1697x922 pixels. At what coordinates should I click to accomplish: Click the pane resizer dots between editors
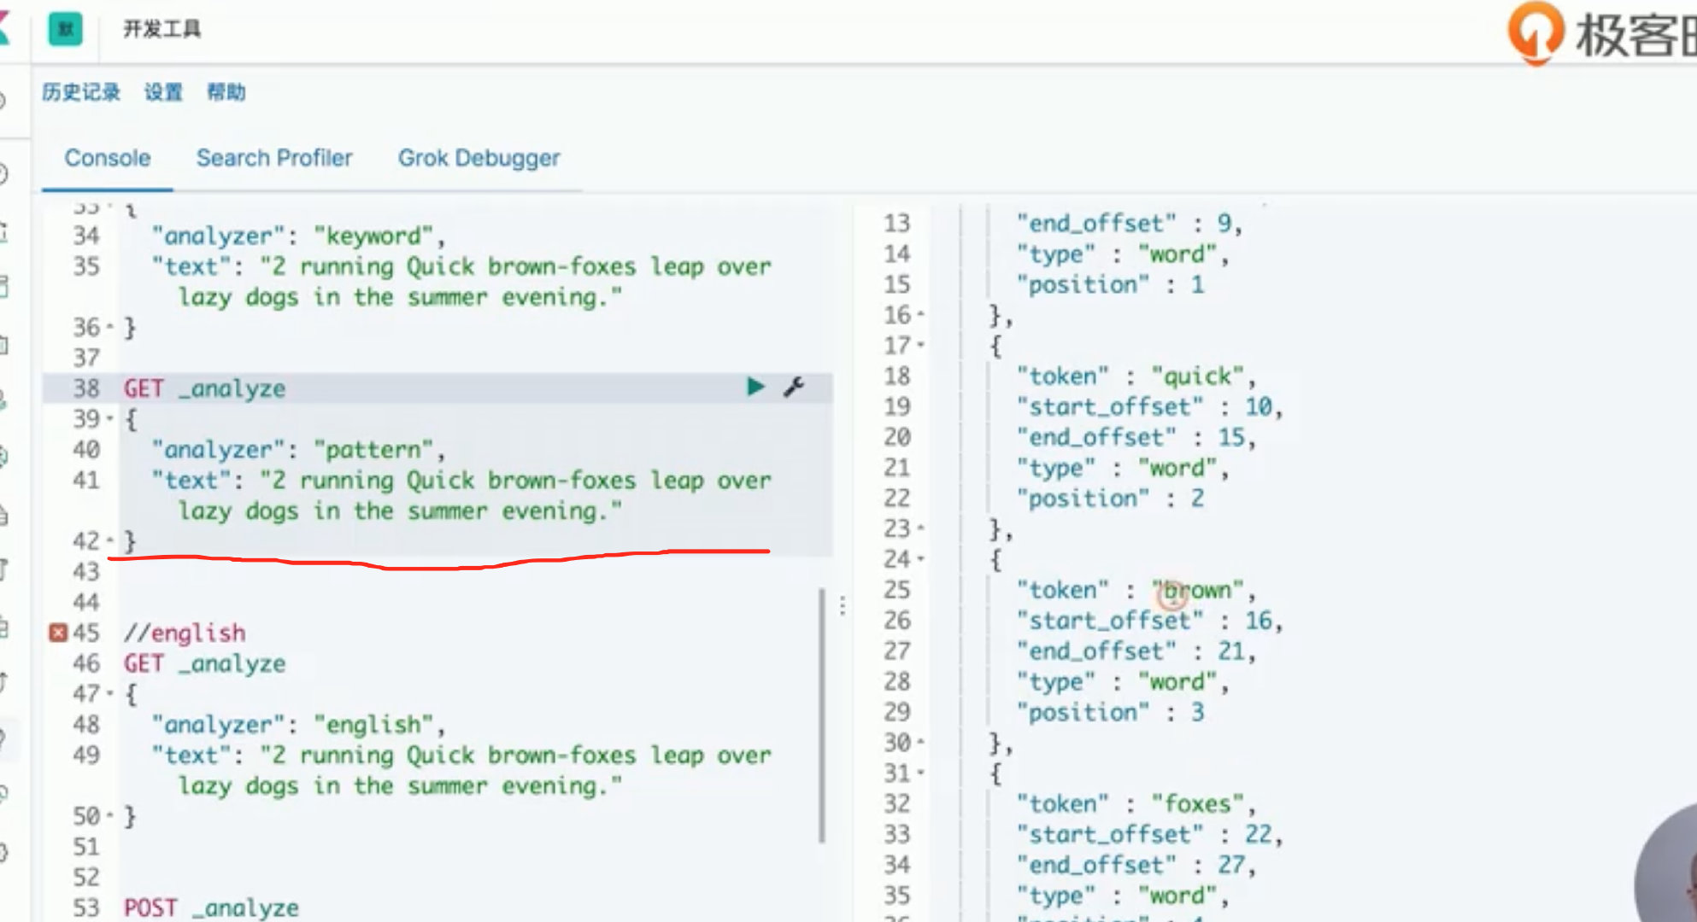(x=843, y=605)
